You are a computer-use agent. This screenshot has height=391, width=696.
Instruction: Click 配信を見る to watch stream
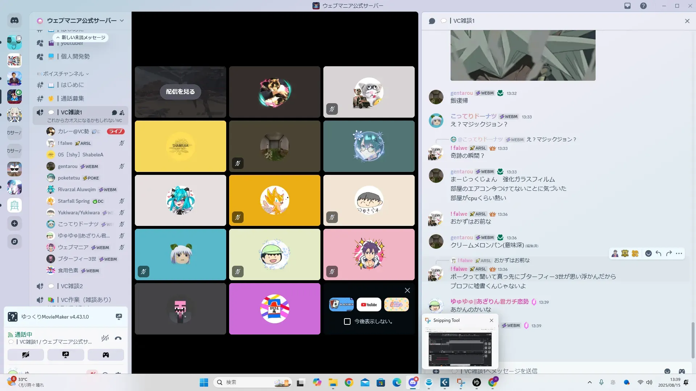180,92
